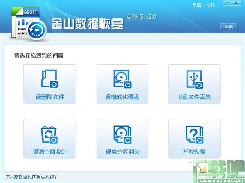Click the disk icon for 硬盘分区消失
The width and height of the screenshot is (245, 183).
tap(122, 135)
